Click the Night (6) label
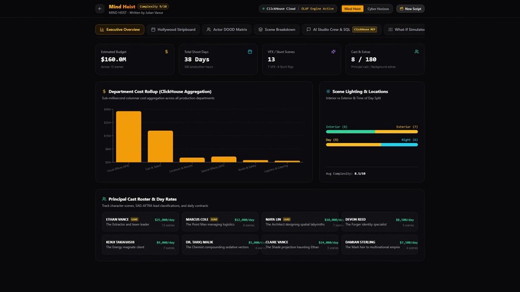The width and height of the screenshot is (520, 292). tap(410, 140)
